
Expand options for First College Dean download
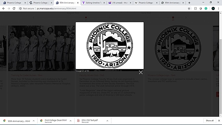[x=70, y=121]
